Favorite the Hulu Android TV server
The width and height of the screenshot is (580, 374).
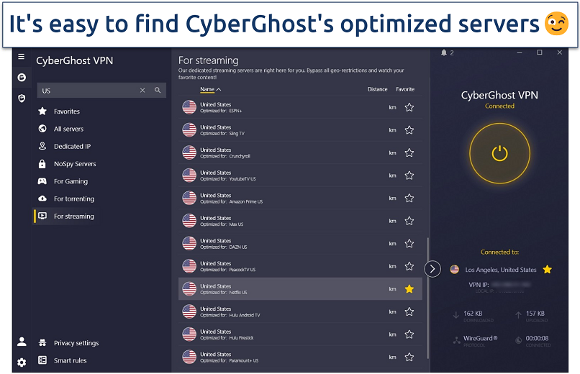(x=409, y=312)
